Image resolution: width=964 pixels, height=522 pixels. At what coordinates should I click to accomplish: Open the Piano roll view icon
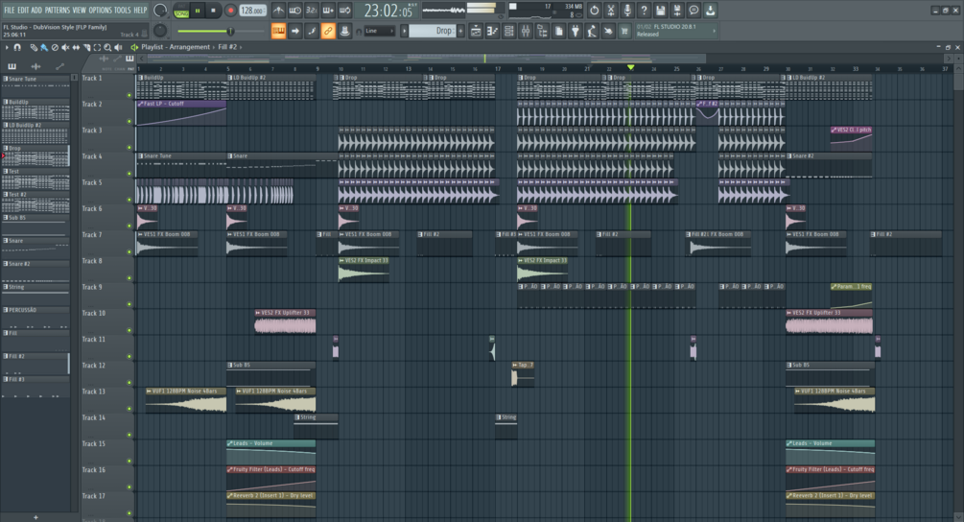coord(492,31)
